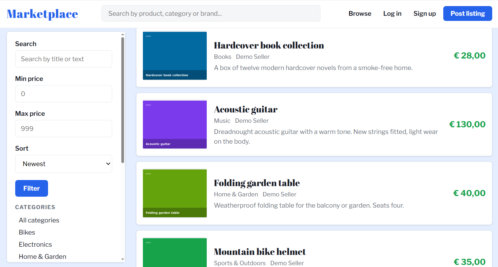Select the Max price field
Screen dimensions: 498x267
coord(64,129)
